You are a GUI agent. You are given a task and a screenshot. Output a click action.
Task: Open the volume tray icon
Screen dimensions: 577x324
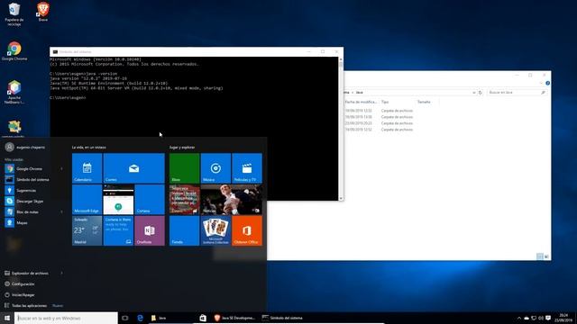pyautogui.click(x=541, y=318)
